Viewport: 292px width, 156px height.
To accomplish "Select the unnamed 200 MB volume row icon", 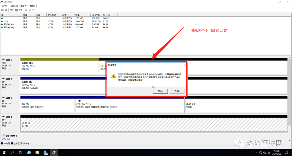I will pyautogui.click(x=2, y=18).
